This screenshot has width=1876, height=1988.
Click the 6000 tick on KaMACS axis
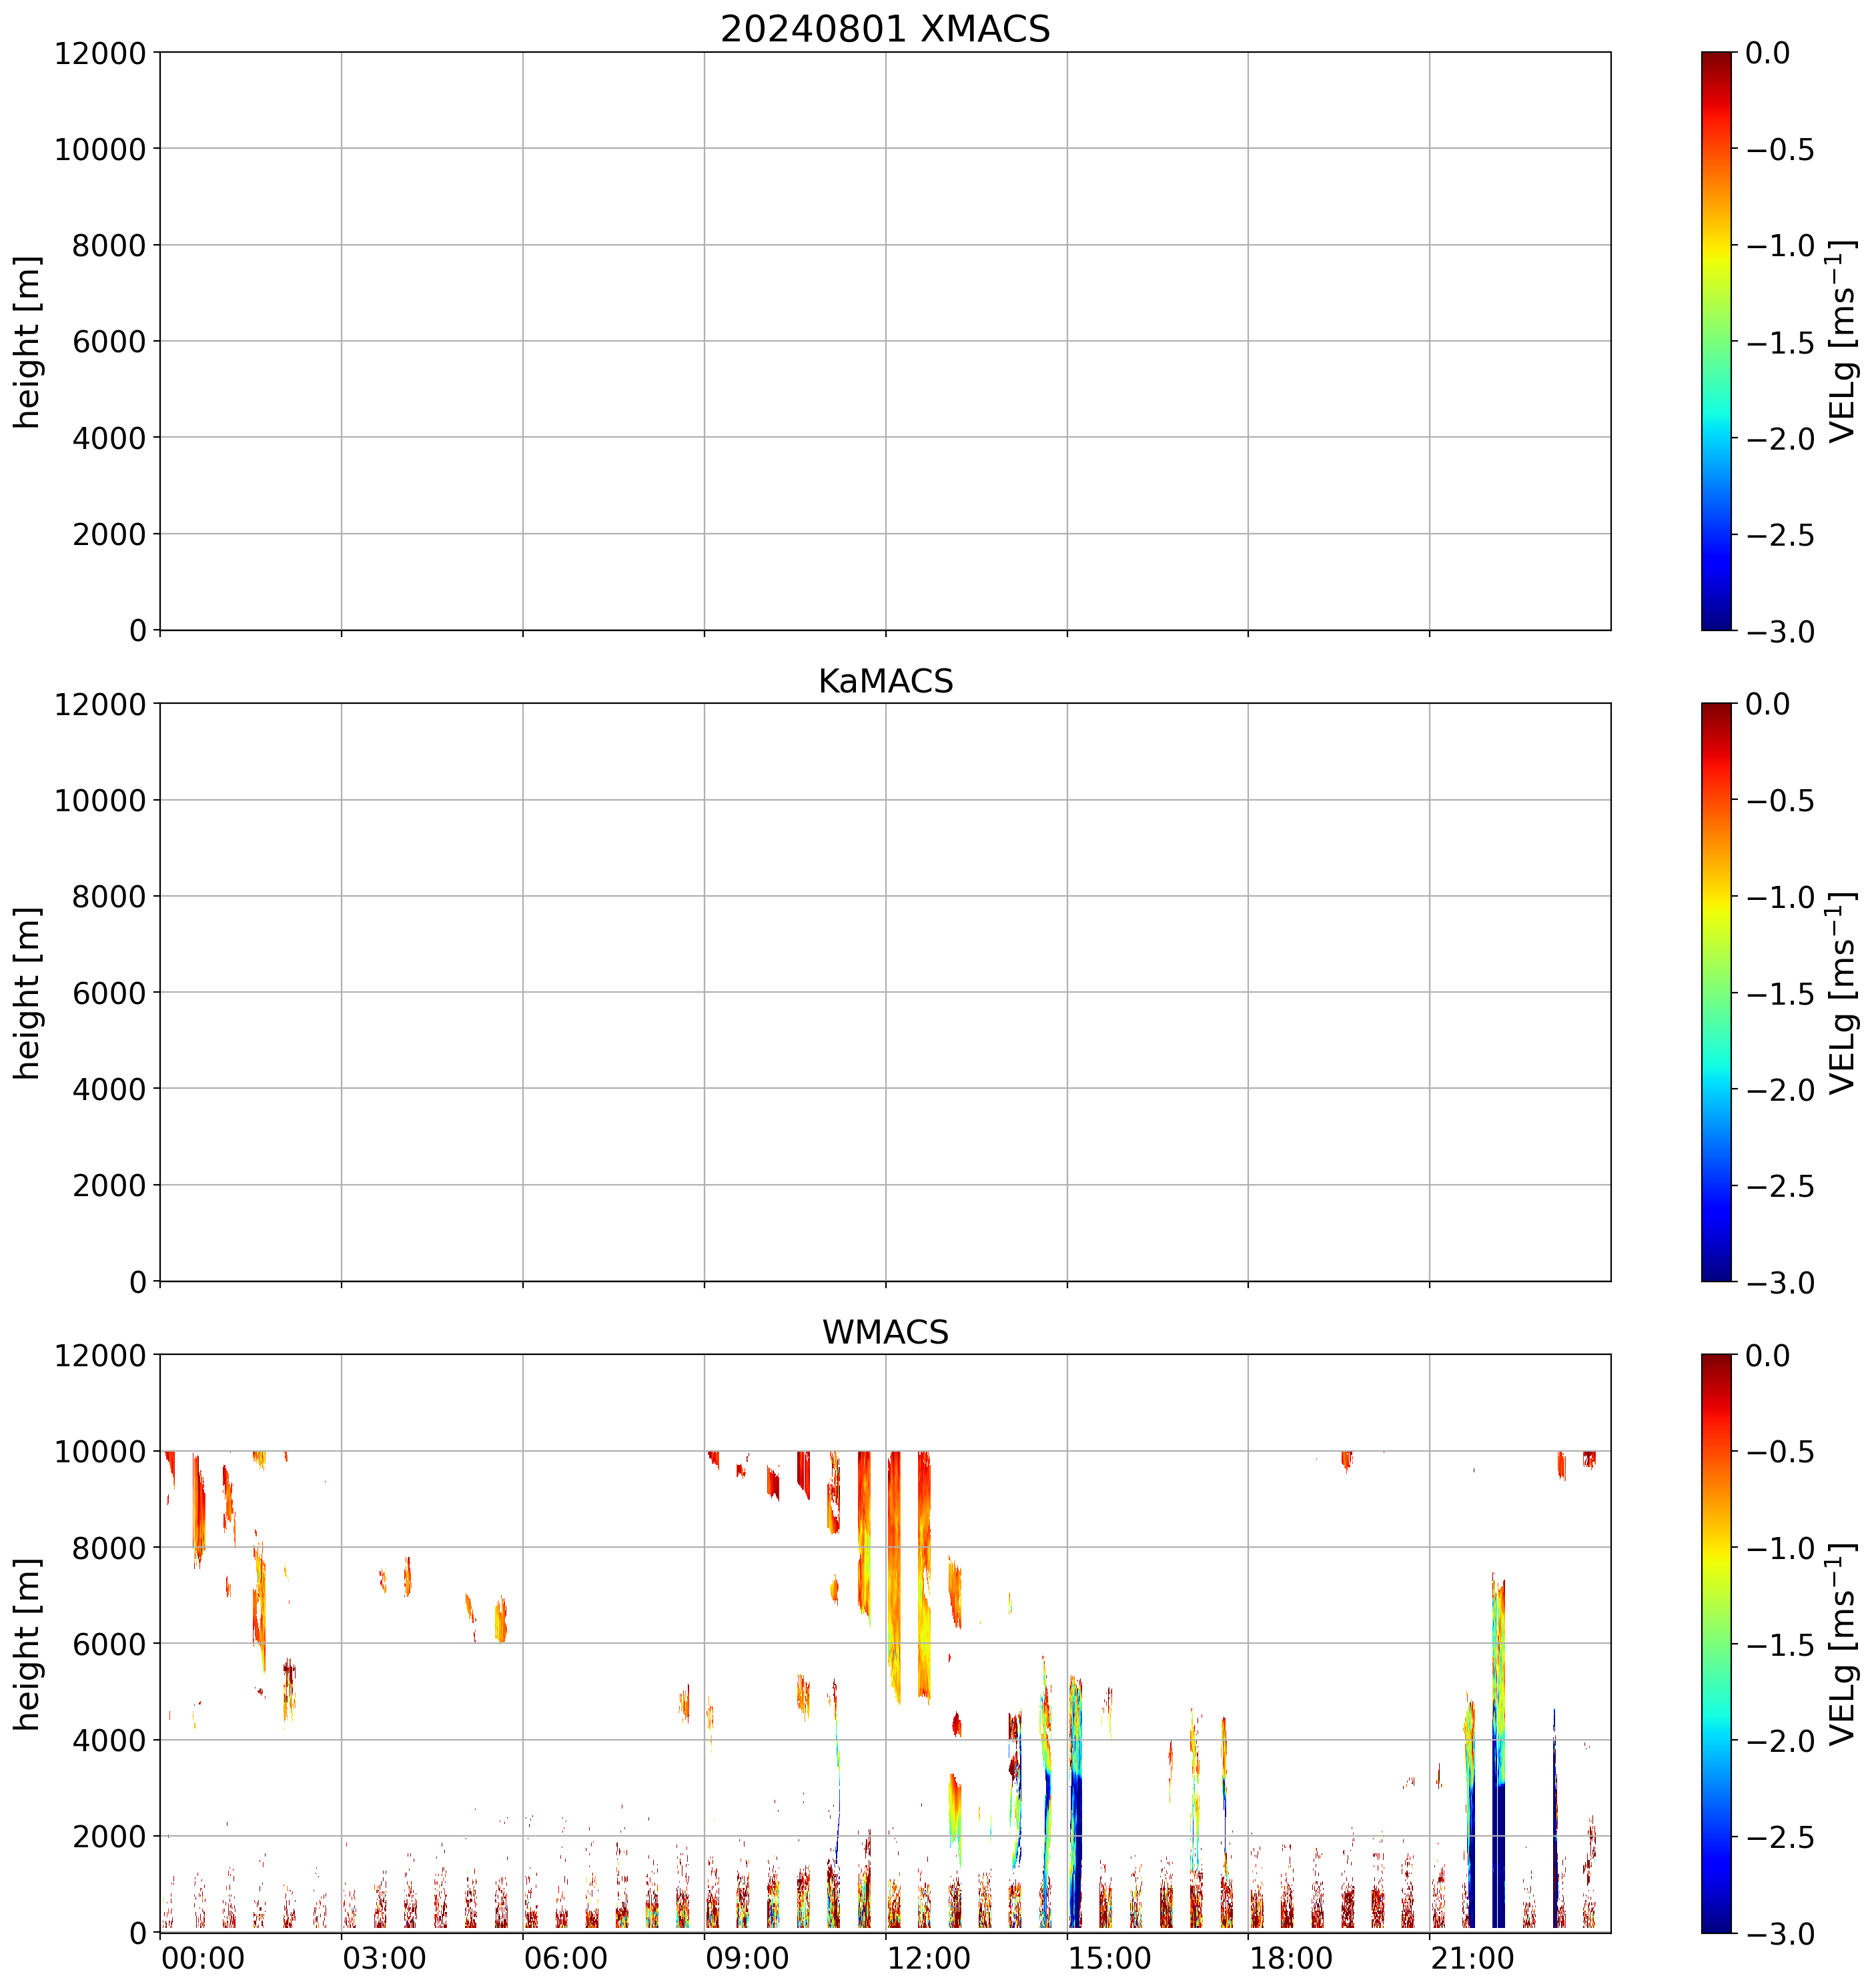tap(109, 993)
